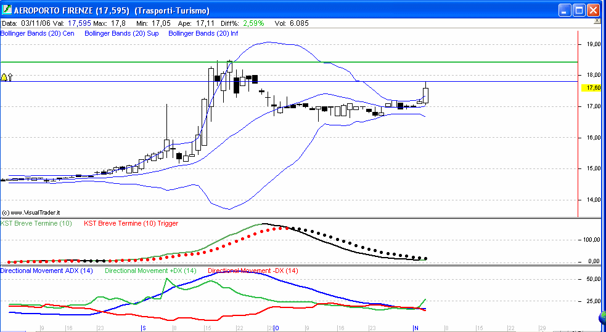Click the 100,00 KST scale label

(x=592, y=240)
